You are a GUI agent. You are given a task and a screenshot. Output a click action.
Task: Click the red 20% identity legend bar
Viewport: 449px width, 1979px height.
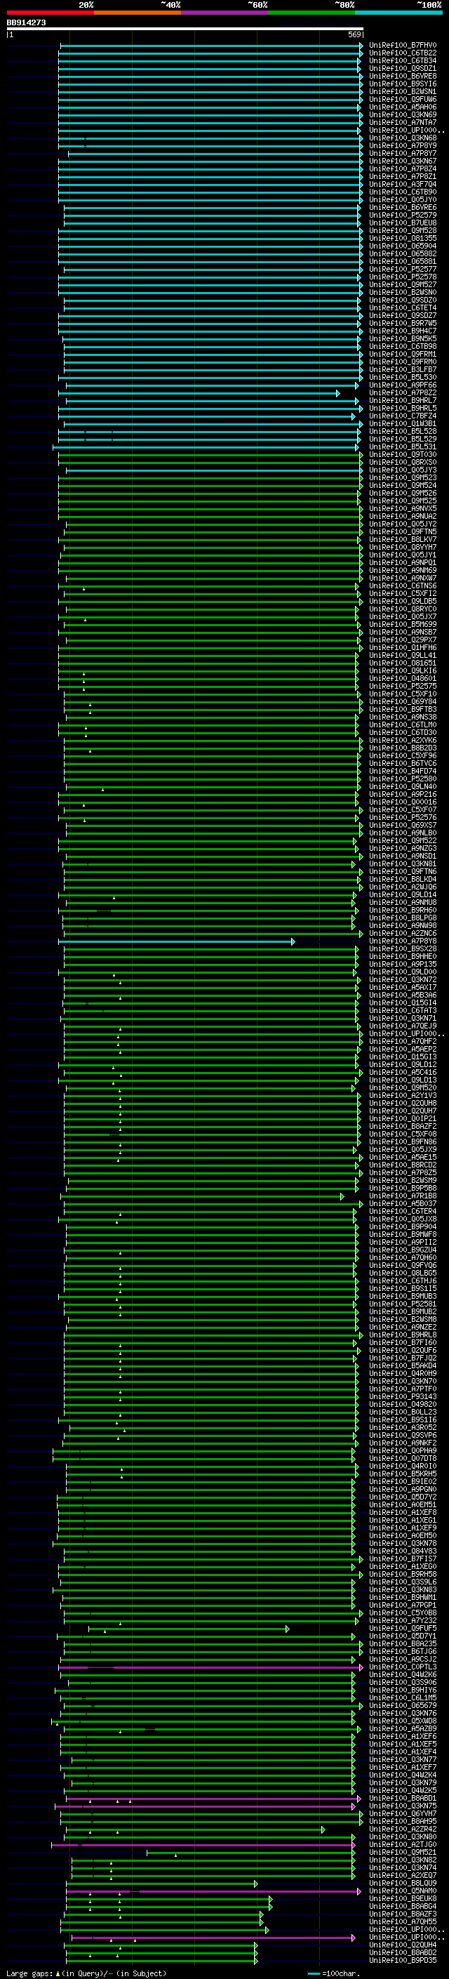50,13
